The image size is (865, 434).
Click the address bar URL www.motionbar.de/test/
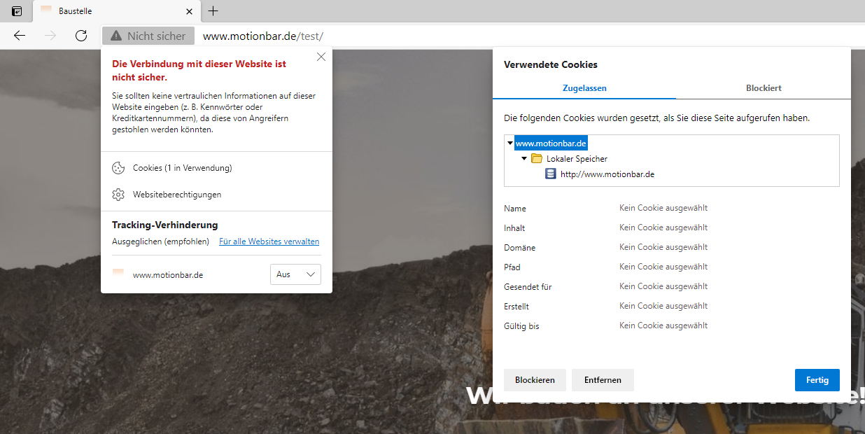point(263,36)
